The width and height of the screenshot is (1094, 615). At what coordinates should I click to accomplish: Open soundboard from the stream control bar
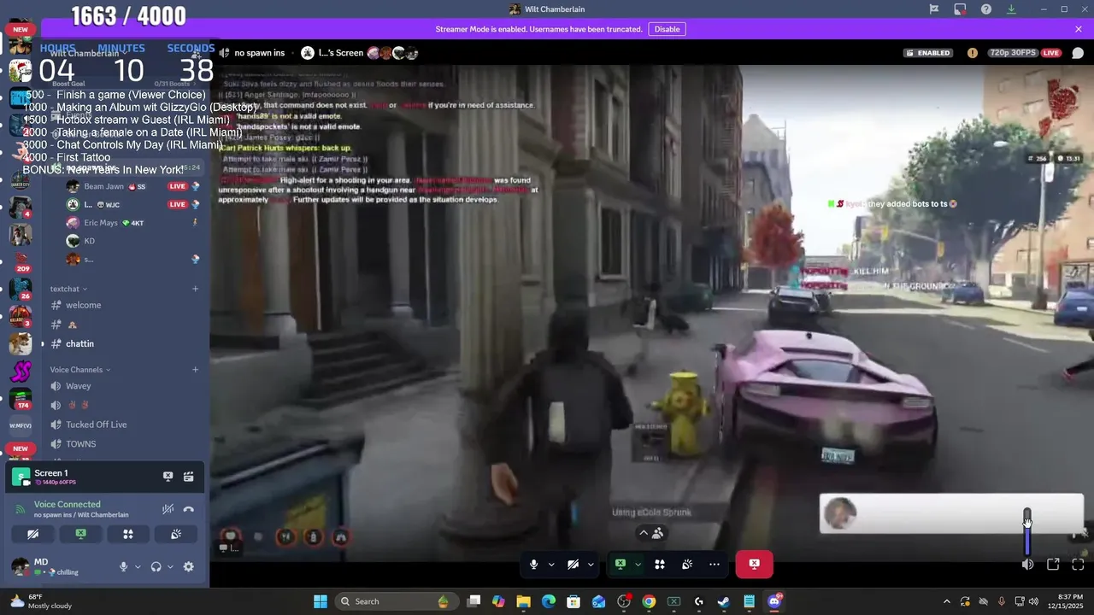click(x=687, y=564)
